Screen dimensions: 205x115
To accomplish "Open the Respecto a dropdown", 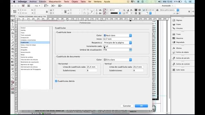I will click(x=117, y=42).
